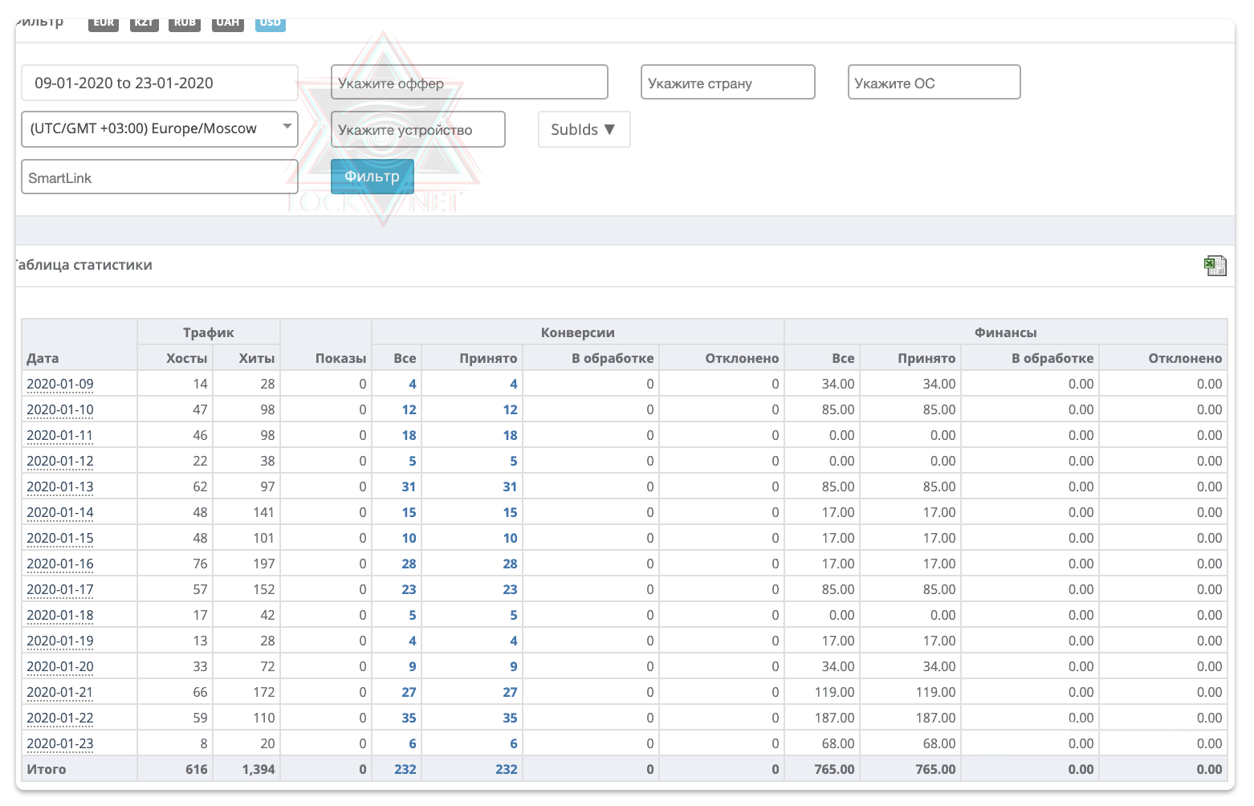Click hosts value 76 for 2020-01-16
This screenshot has height=806, width=1254.
(x=200, y=564)
